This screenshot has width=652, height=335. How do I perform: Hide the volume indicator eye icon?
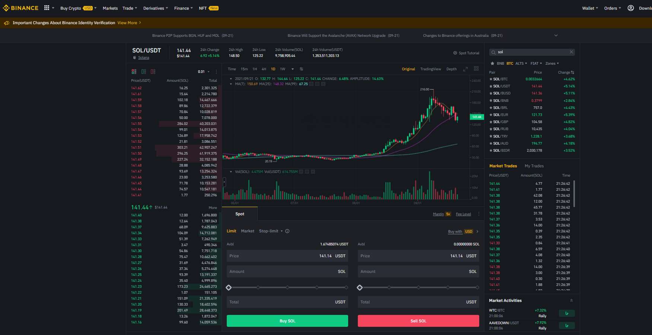click(x=301, y=172)
